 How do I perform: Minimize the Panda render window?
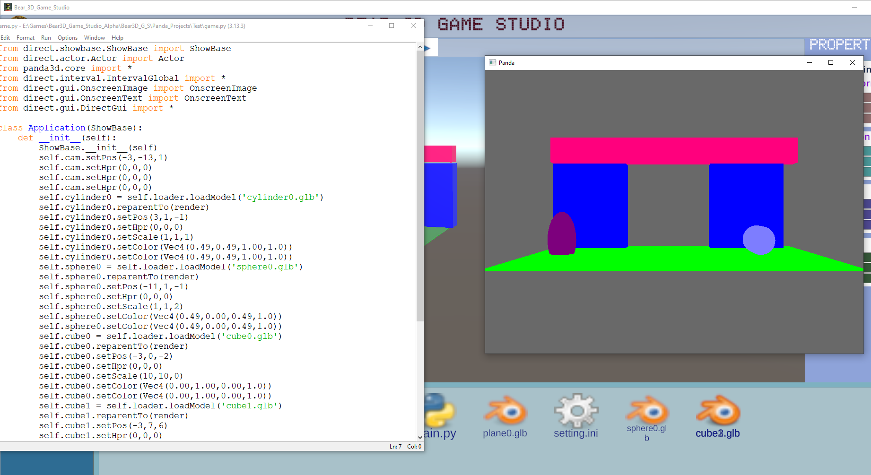[810, 62]
